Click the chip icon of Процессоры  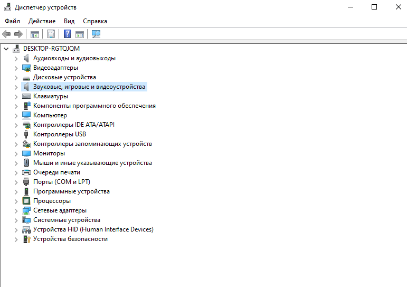click(26, 201)
